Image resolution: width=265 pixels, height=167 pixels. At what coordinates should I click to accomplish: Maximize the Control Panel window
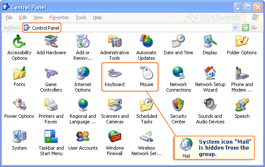[x=248, y=7]
